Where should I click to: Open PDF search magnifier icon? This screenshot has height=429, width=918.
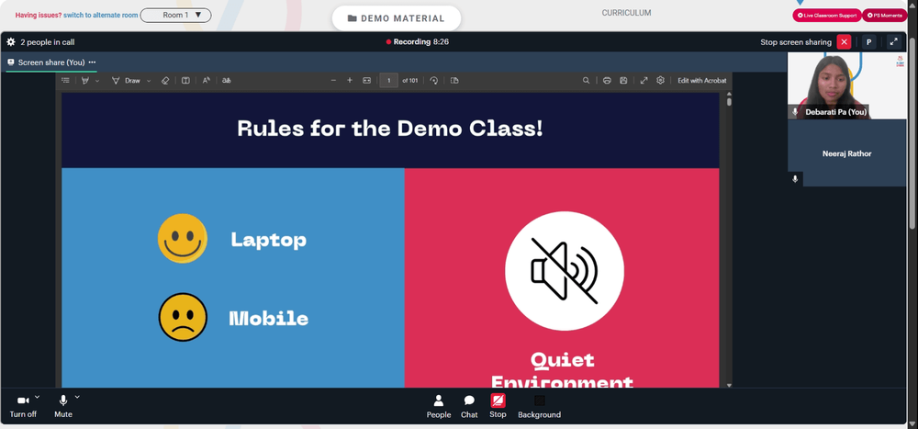(586, 80)
